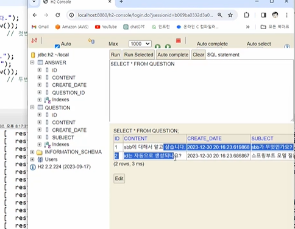Expand INFORMATION_SCHEMA node

pos(32,152)
